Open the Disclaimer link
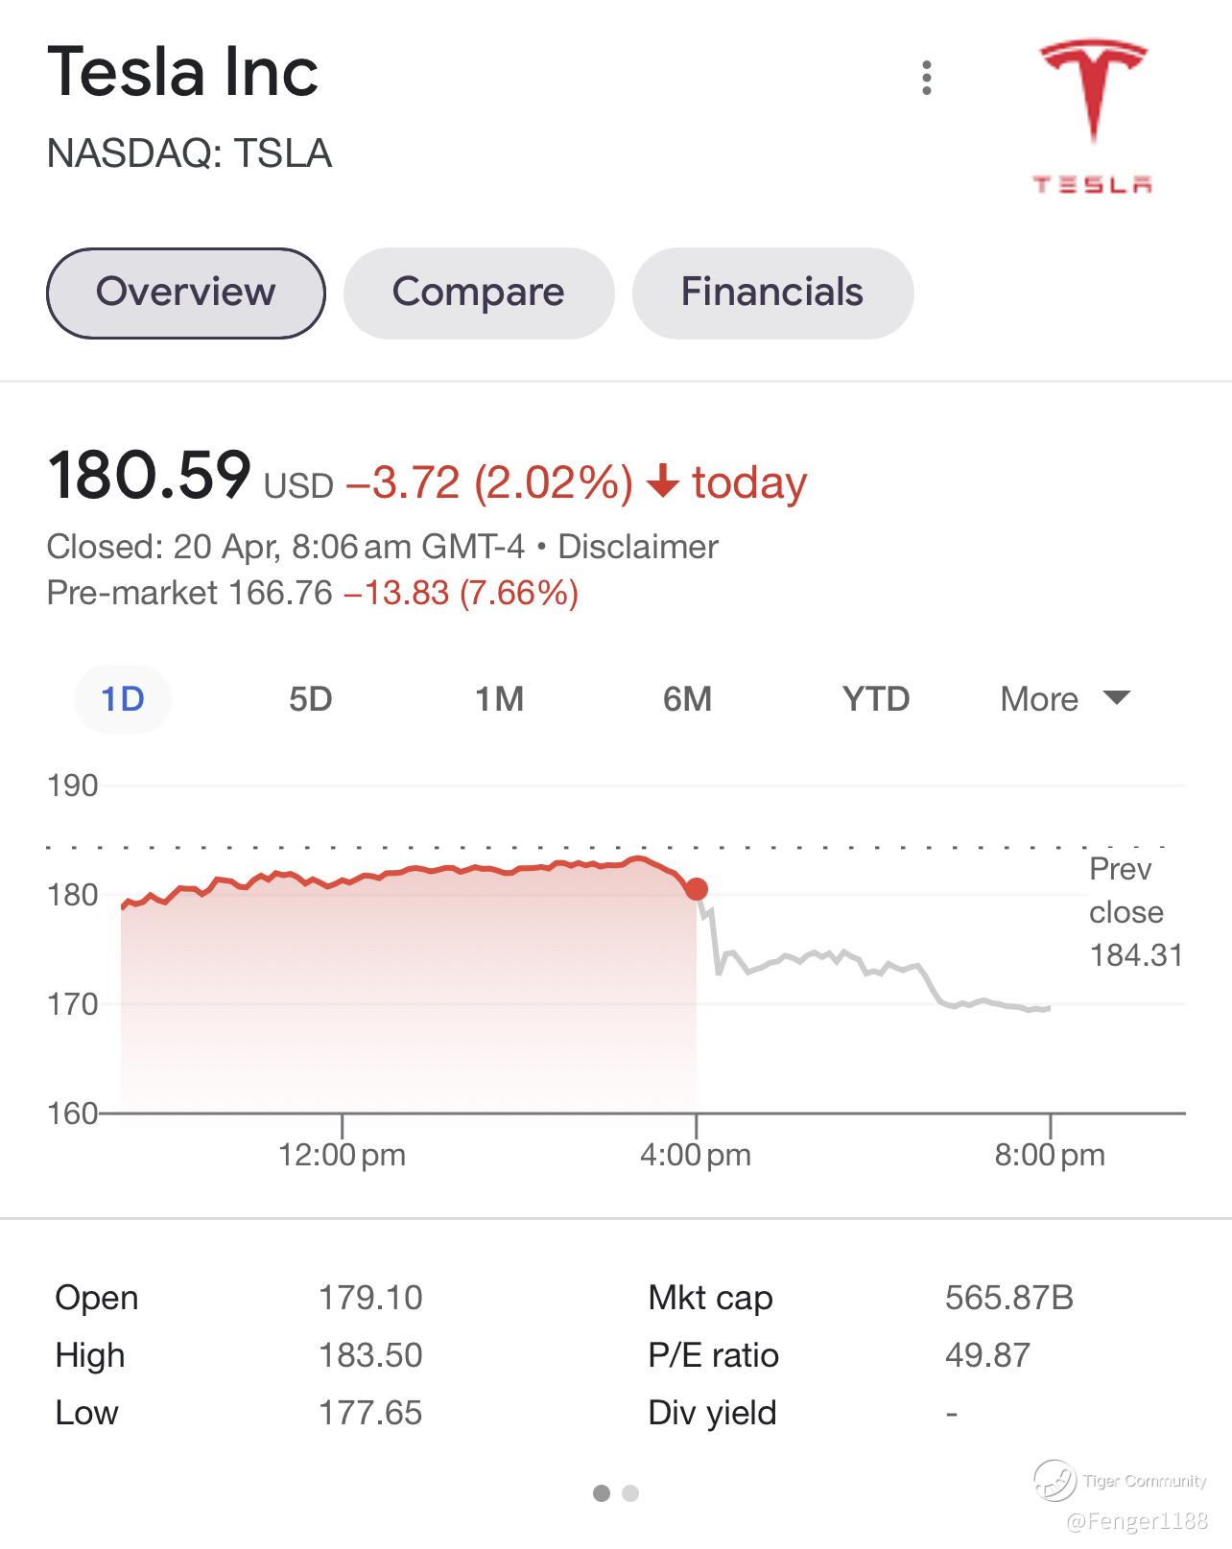The width and height of the screenshot is (1232, 1549). pos(637,547)
